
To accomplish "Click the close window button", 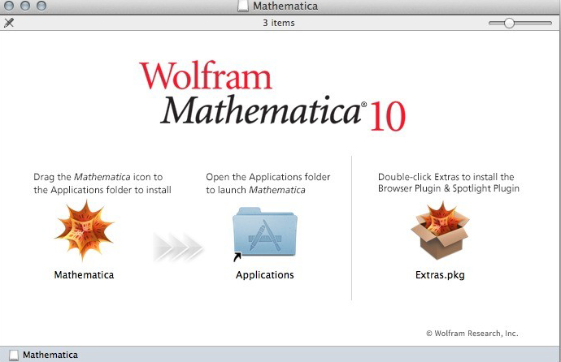I will (9, 6).
